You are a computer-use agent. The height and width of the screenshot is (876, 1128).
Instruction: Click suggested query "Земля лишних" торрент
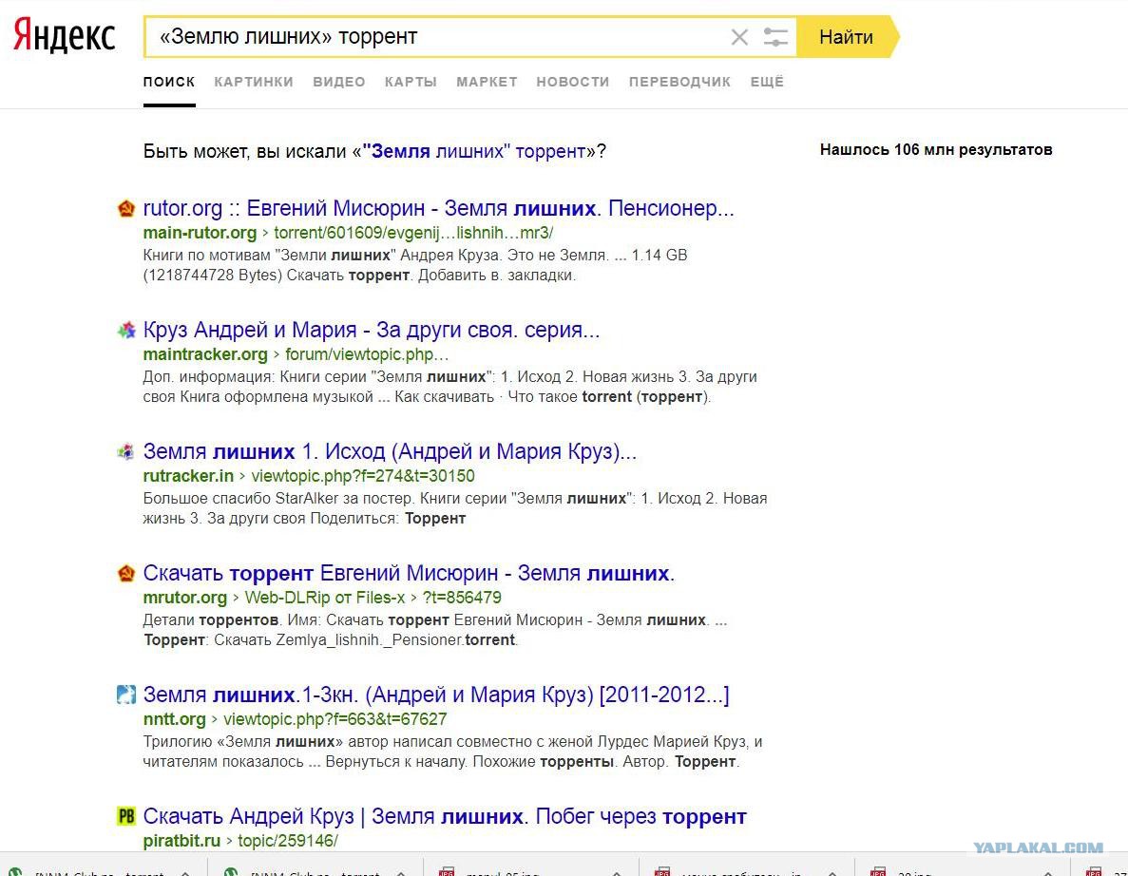point(475,151)
